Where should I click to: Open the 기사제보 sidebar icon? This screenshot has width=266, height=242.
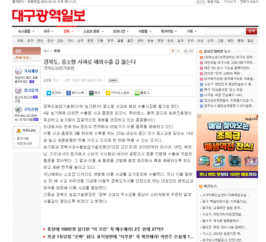tap(18, 71)
